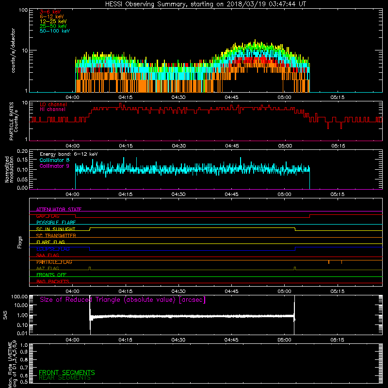Select the Collimator 9 legend entry
The width and height of the screenshot is (388, 388).
click(x=54, y=166)
